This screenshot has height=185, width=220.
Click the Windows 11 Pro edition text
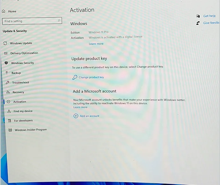coord(98,32)
